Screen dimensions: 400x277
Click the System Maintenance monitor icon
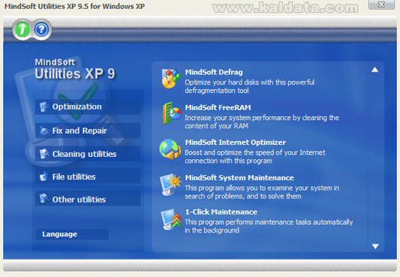click(171, 184)
